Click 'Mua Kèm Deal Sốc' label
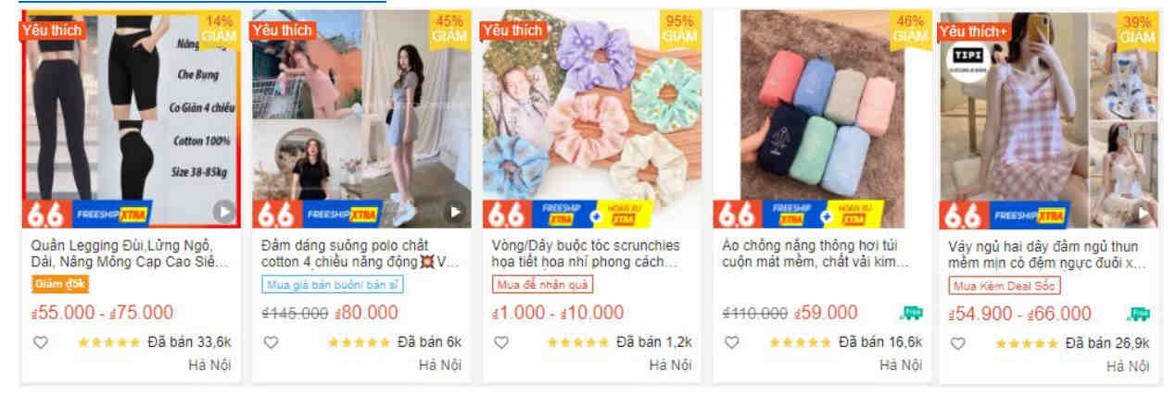This screenshot has width=1176, height=395. click(x=1005, y=285)
